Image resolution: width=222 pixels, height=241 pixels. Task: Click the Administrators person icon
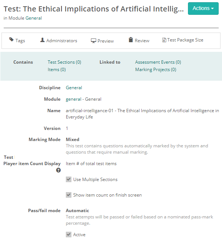click(x=43, y=40)
